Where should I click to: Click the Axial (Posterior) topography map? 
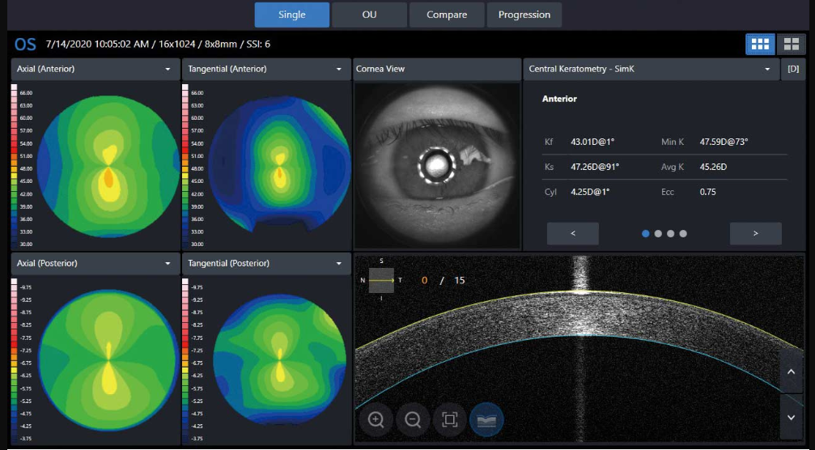click(x=108, y=361)
